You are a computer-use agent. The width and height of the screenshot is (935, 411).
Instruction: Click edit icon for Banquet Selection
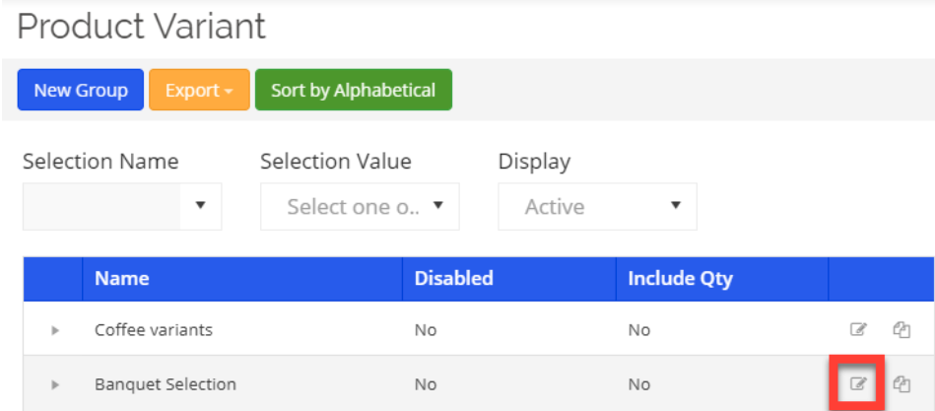[x=858, y=384]
